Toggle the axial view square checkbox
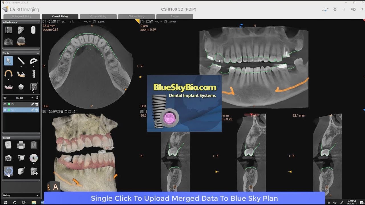 point(58,22)
